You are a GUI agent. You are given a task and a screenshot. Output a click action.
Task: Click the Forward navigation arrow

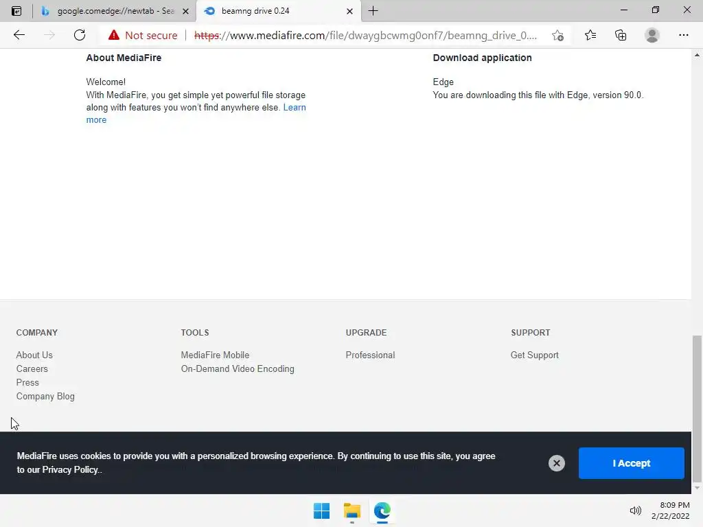click(x=49, y=35)
